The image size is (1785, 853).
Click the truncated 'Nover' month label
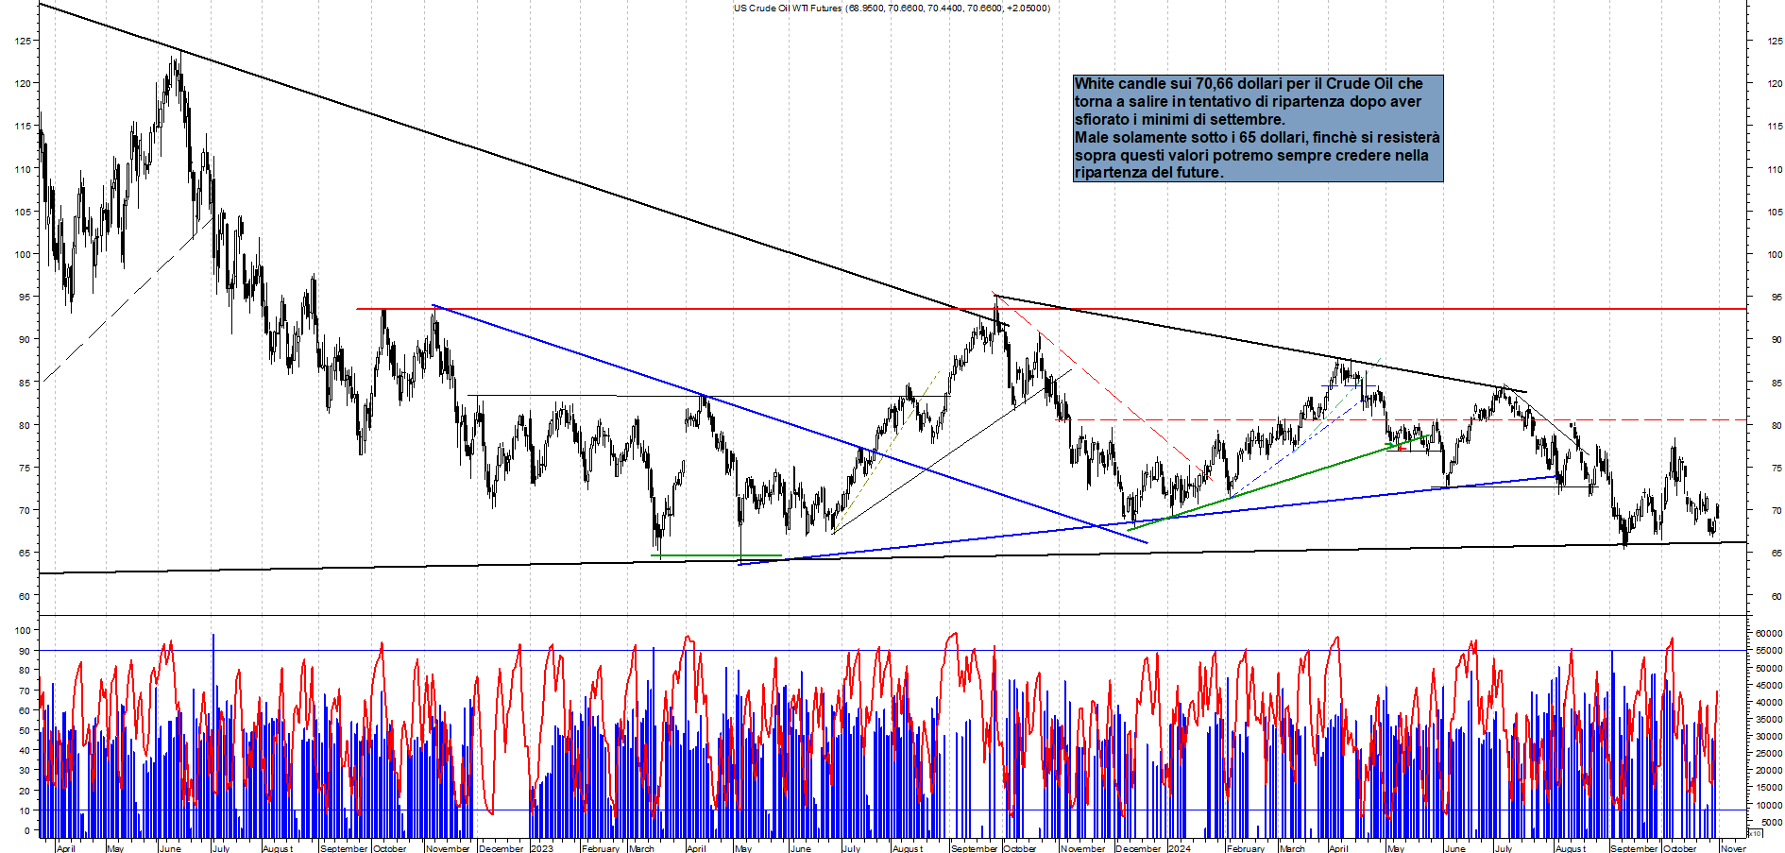[1732, 848]
